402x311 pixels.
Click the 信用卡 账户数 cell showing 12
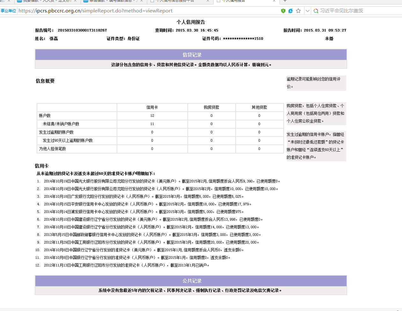point(152,116)
